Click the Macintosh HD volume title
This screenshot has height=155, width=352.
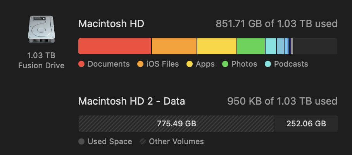111,24
